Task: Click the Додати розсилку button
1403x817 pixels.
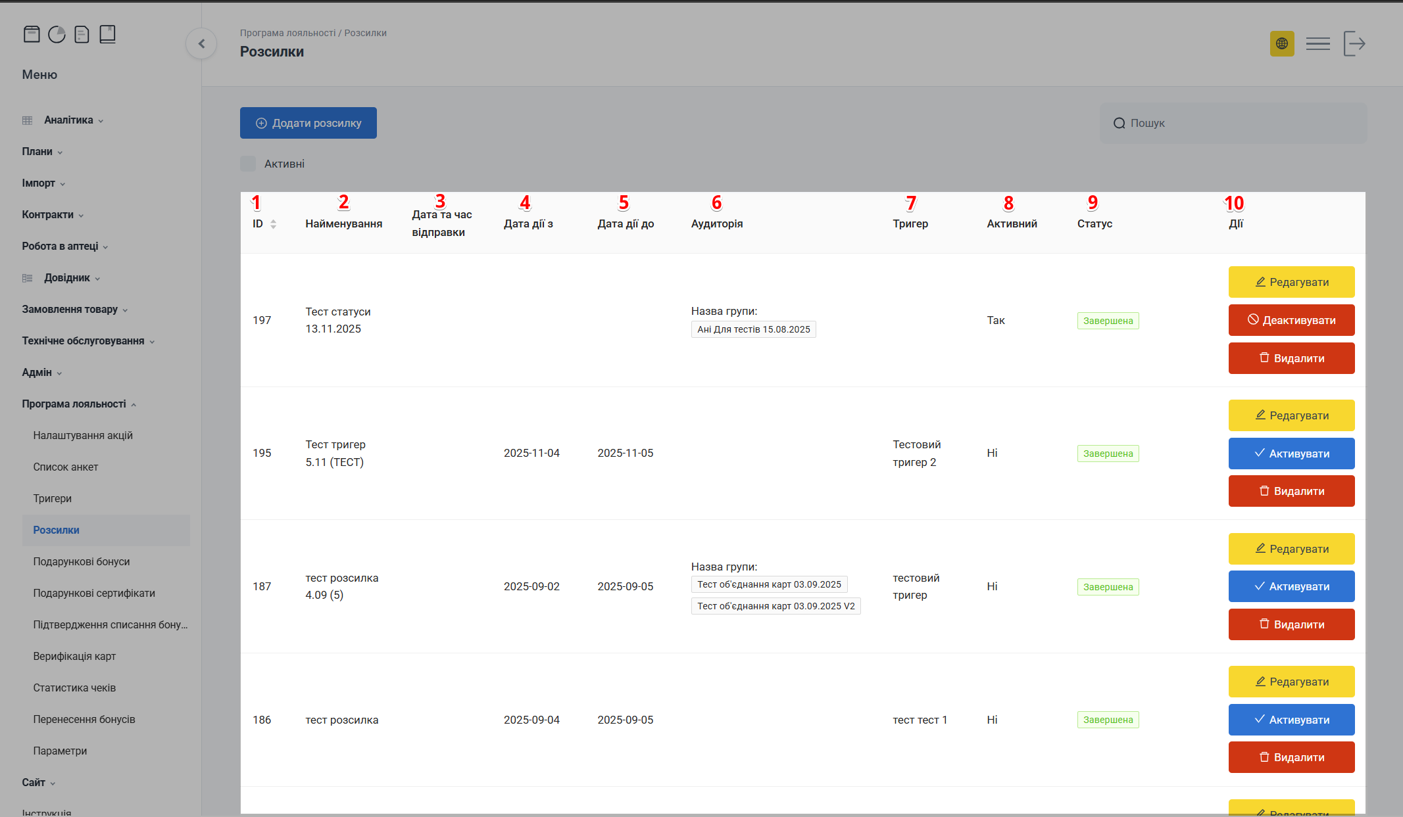Action: tap(308, 123)
